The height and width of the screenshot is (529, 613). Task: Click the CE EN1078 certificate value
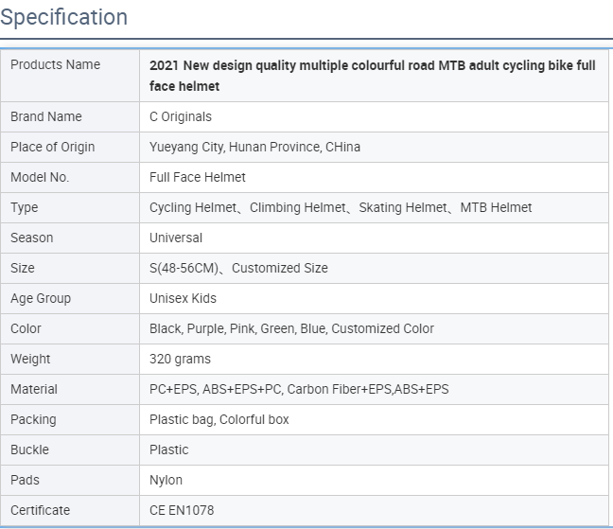coord(182,511)
